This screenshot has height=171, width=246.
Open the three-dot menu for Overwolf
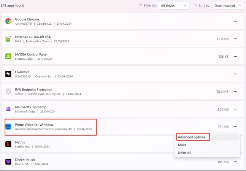(x=235, y=74)
